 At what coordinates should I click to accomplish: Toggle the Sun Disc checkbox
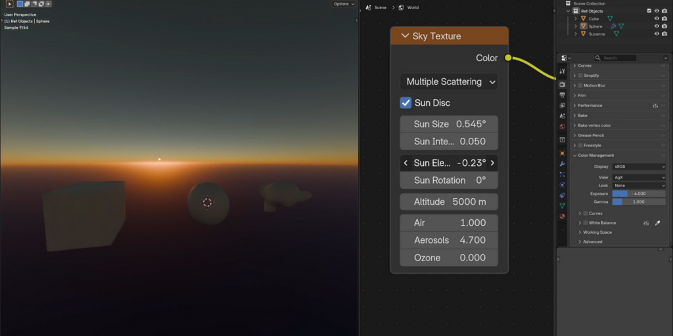[406, 103]
